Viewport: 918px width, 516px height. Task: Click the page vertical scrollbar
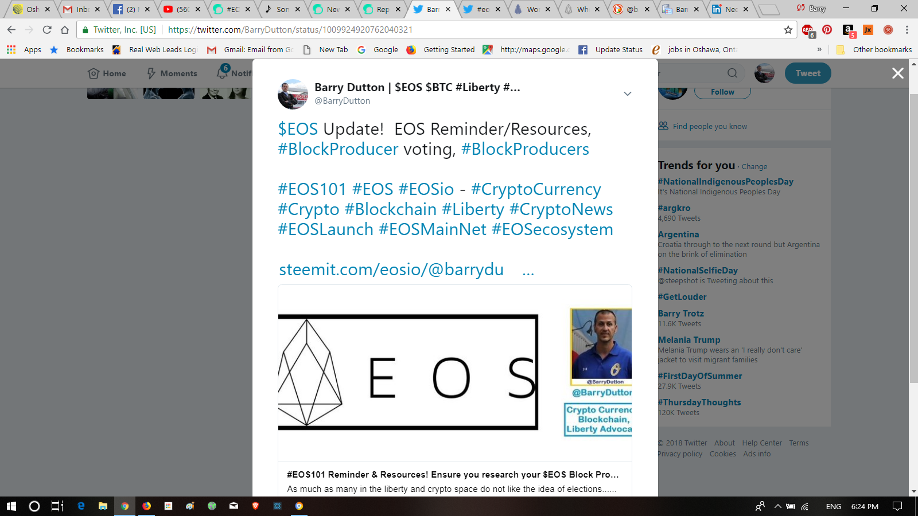(x=913, y=238)
